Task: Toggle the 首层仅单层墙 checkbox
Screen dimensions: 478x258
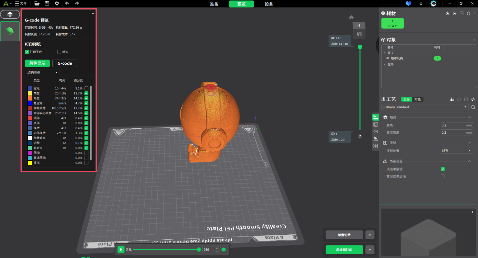Action: pyautogui.click(x=442, y=176)
